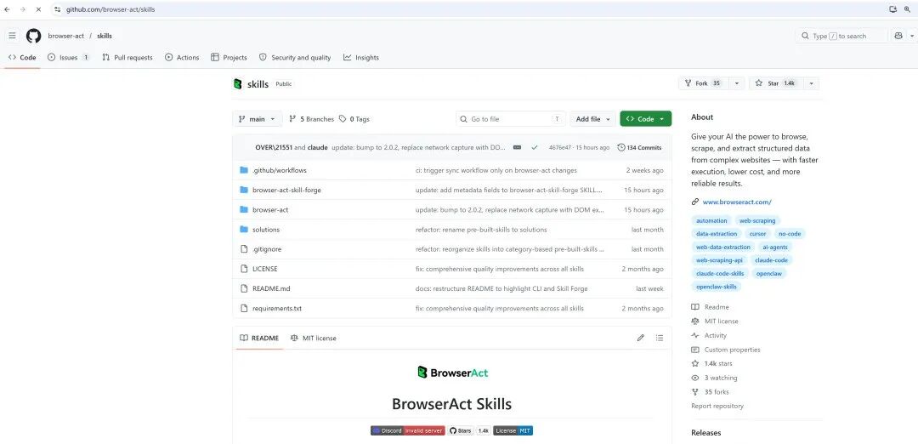Switch to the Code tab
The height and width of the screenshot is (444, 918).
pos(22,57)
